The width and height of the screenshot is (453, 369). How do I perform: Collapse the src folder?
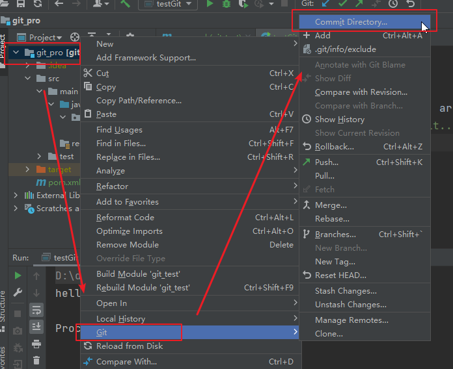[28, 78]
